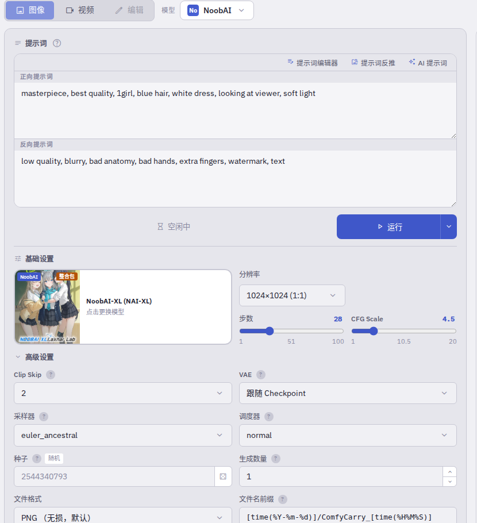Image resolution: width=477 pixels, height=523 pixels.
Task: Open the normal scheduler dropdown
Action: coord(348,435)
